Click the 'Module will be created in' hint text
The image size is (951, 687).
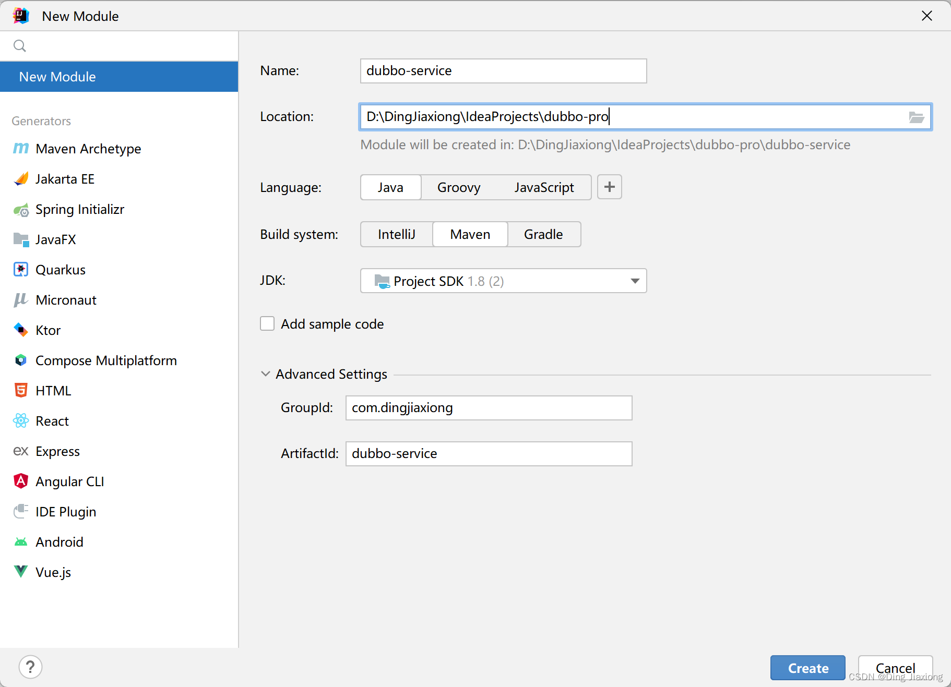point(605,144)
